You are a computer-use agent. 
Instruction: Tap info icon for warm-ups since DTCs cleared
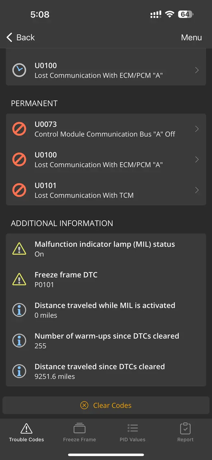pyautogui.click(x=19, y=341)
